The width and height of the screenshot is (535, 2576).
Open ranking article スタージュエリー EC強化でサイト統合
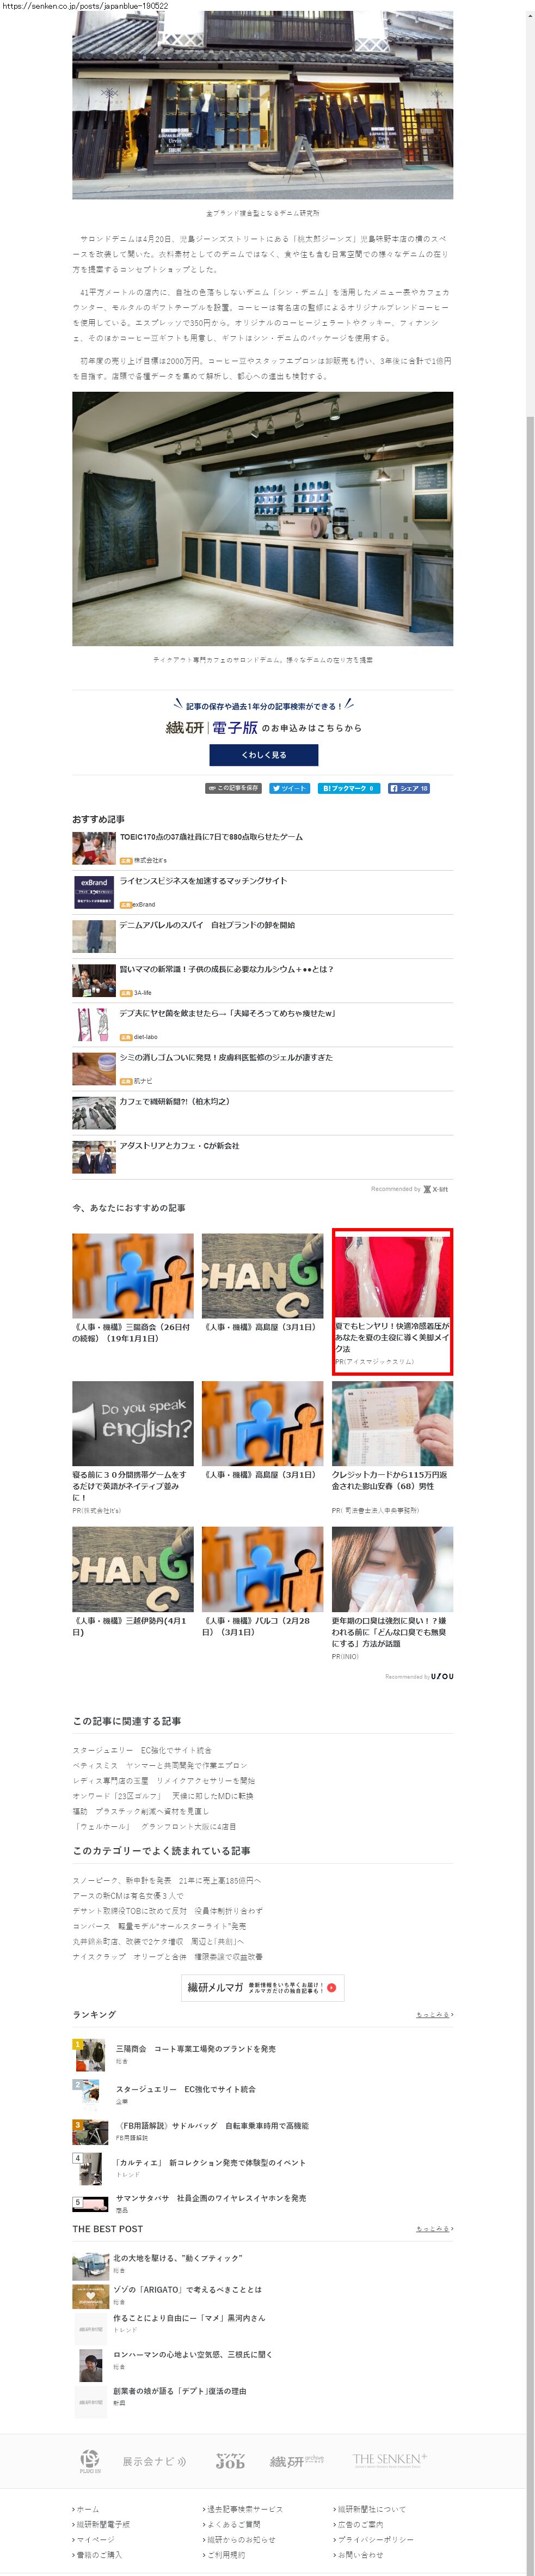tap(186, 2089)
